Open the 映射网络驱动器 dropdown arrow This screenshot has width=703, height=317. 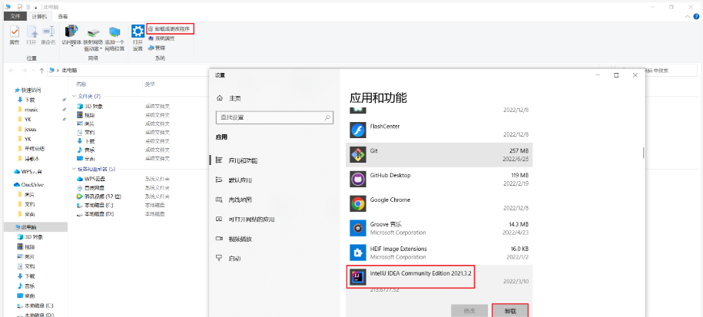coord(101,48)
